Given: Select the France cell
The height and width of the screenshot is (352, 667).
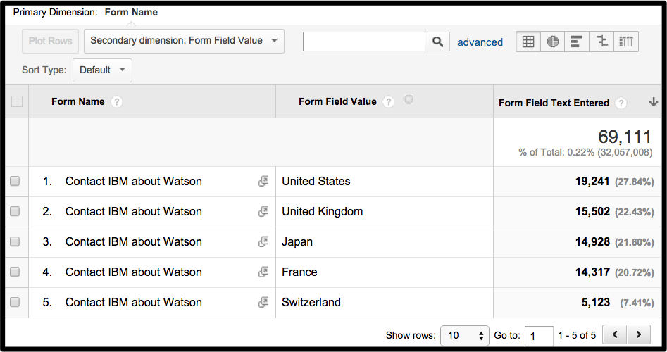Looking at the screenshot, I should [x=299, y=272].
